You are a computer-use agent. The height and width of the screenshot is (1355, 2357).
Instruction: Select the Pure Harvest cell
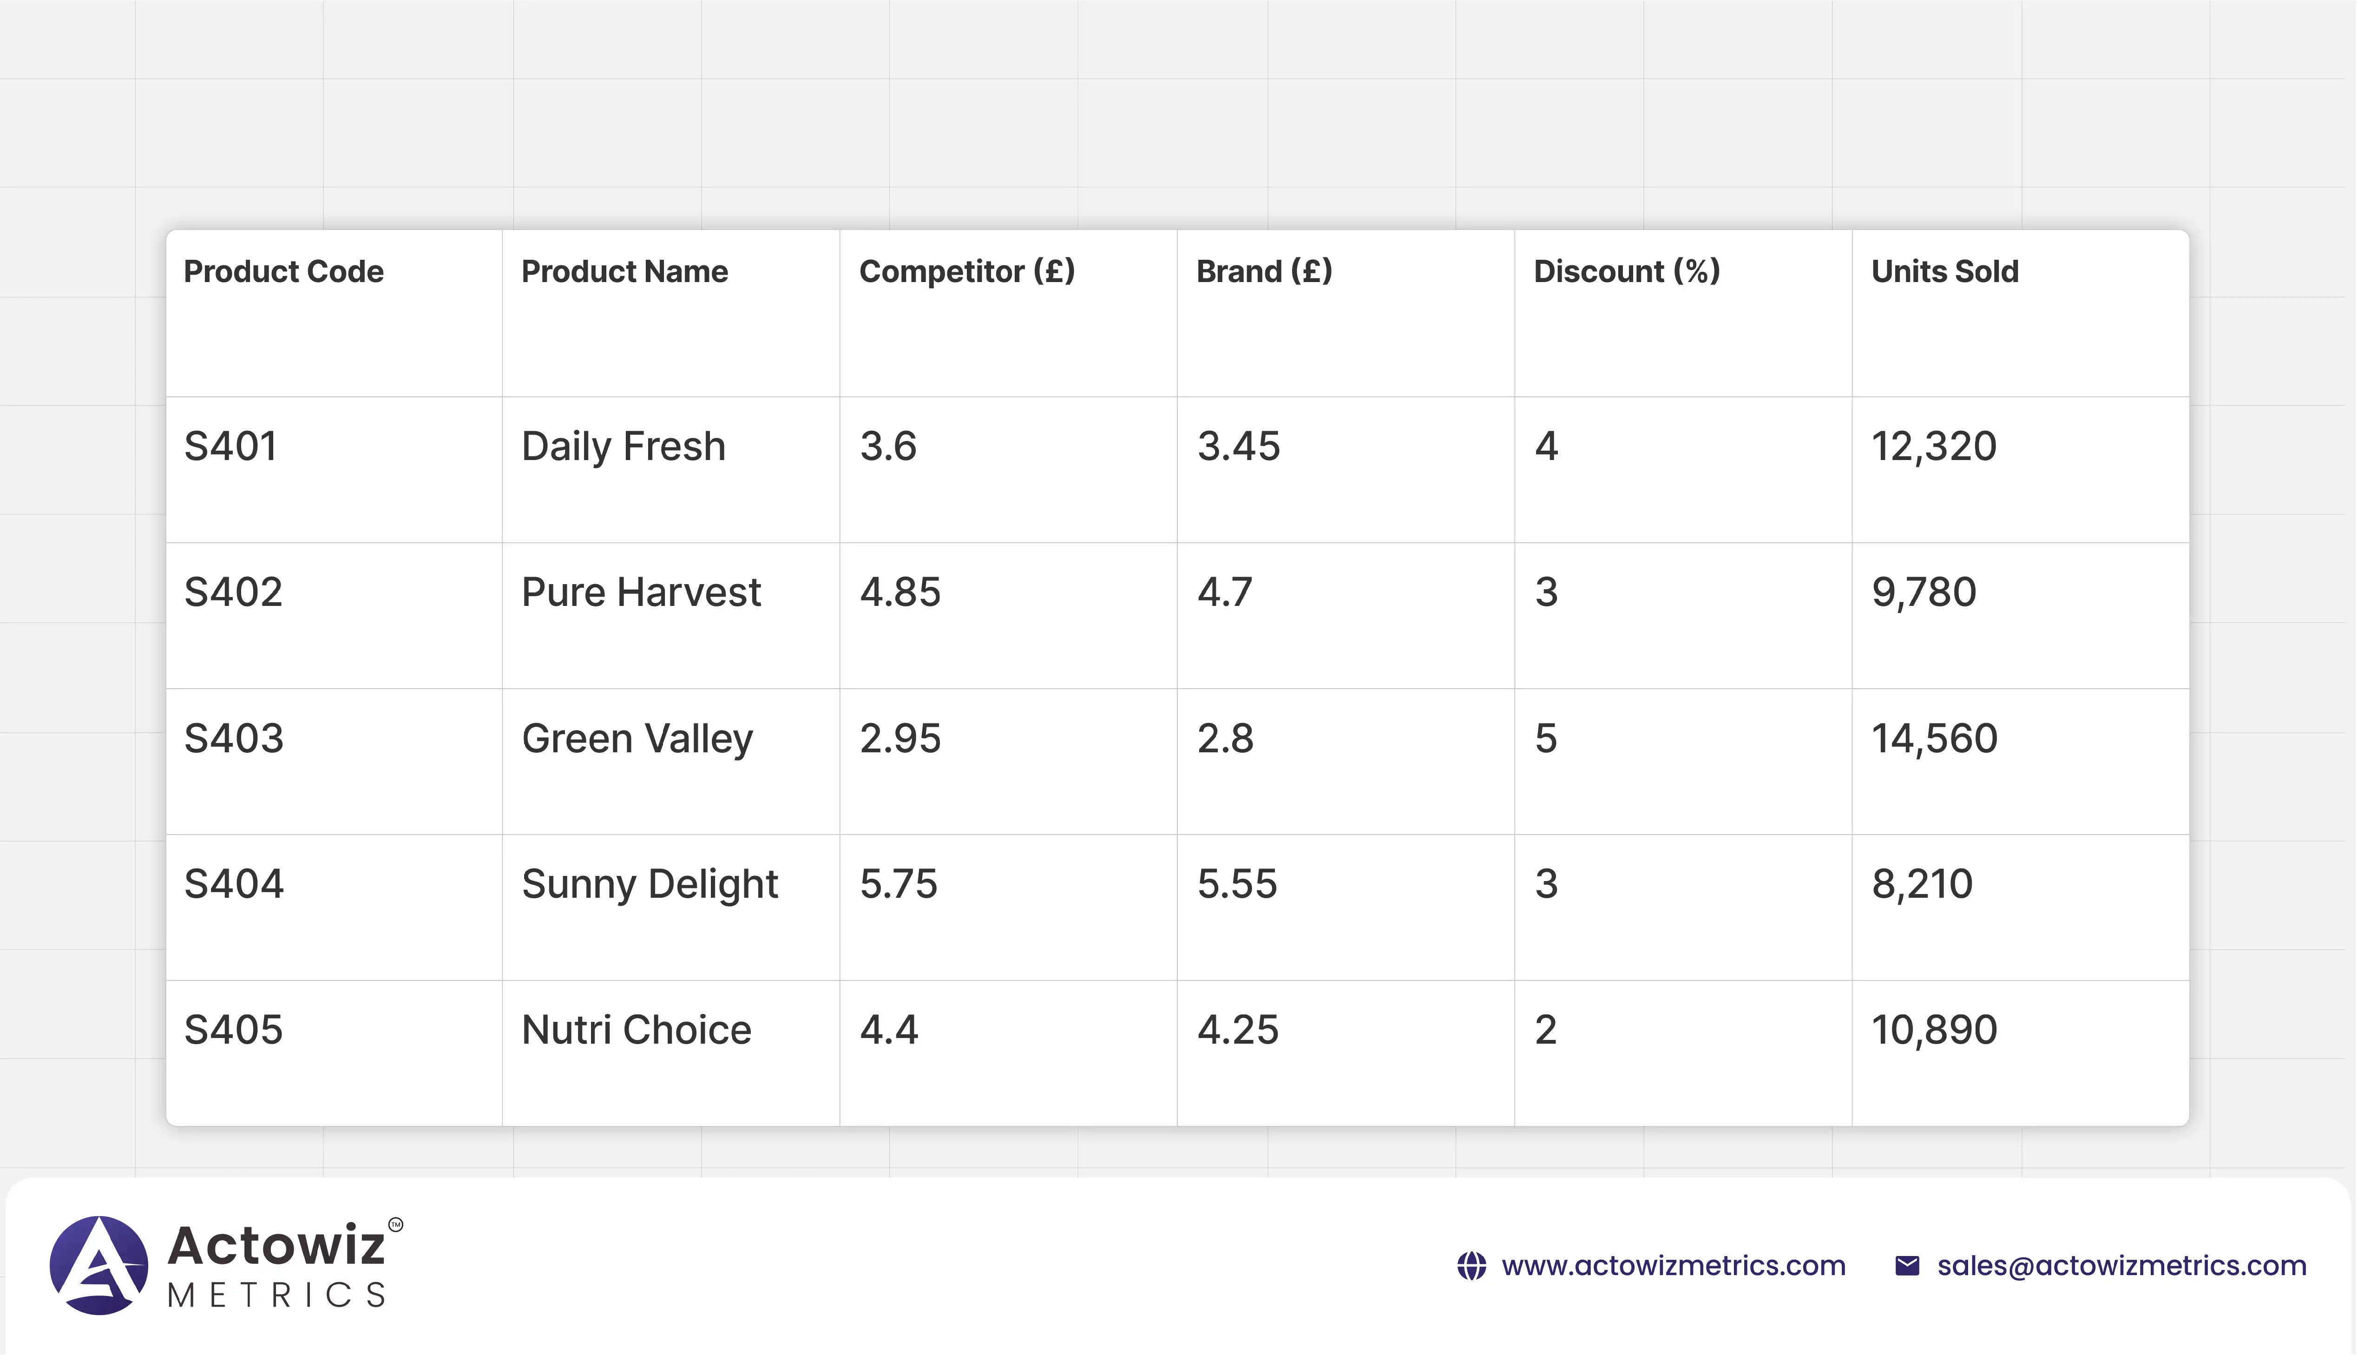point(641,593)
